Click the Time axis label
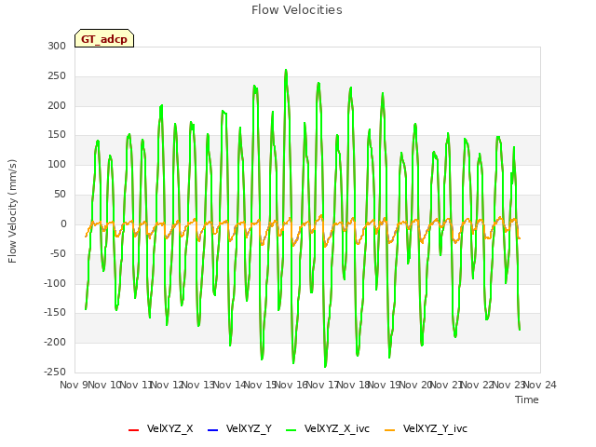Image resolution: width=596 pixels, height=447 pixels. coord(527,400)
